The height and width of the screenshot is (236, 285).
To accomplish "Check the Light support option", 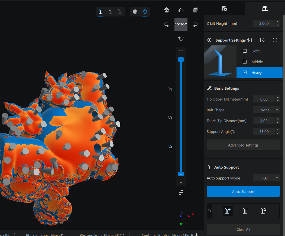I will coord(245,51).
